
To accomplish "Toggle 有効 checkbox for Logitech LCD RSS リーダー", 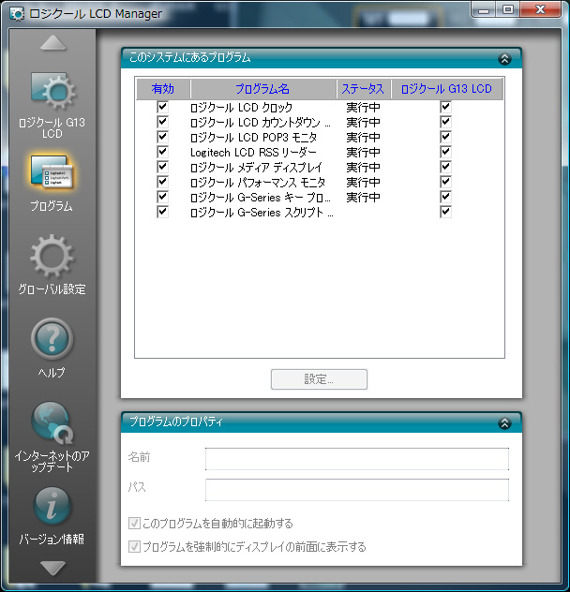I will coord(162,152).
